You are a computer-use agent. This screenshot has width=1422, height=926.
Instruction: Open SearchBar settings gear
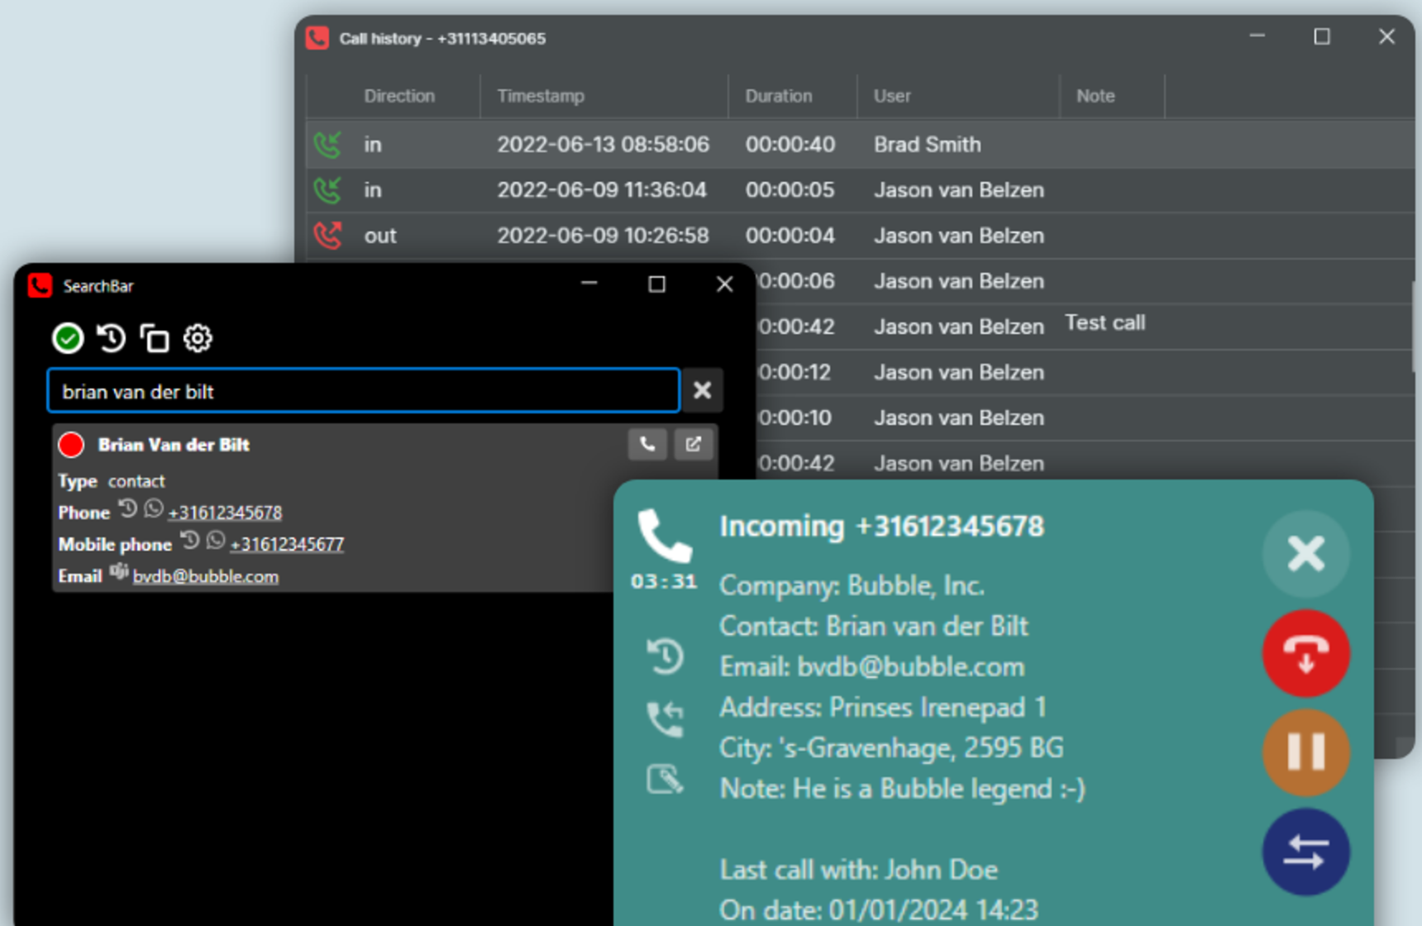[x=198, y=338]
